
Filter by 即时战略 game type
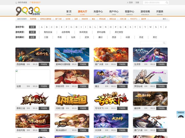tap(101, 32)
